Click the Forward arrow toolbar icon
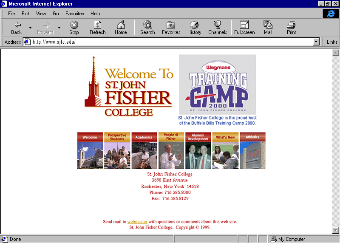The image size is (340, 243). coord(46,25)
